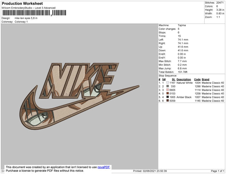Click the Total Bobbin value 151.78ft
Viewport: 226px width, 174px height.
[182, 72]
